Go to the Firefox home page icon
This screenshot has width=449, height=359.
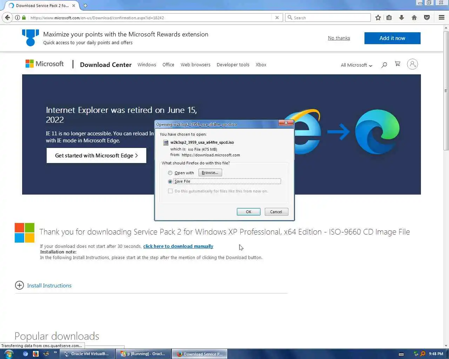point(414,18)
